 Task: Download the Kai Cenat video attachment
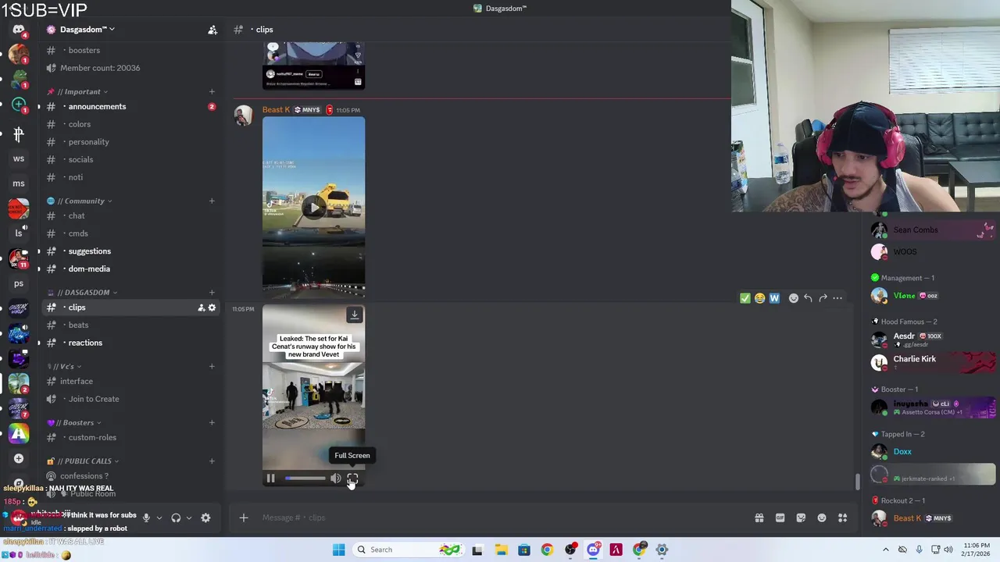click(354, 315)
